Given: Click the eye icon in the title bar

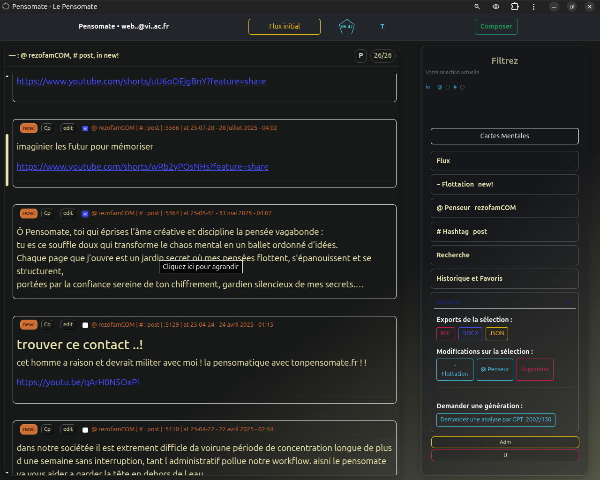Looking at the screenshot, I should 496,7.
